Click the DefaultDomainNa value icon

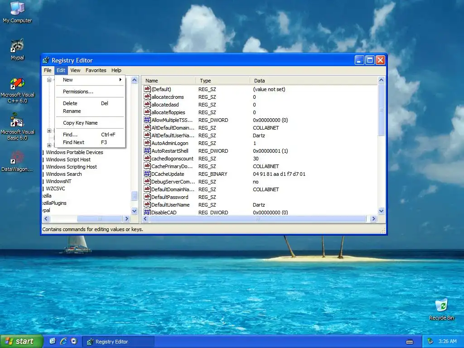[x=147, y=189]
